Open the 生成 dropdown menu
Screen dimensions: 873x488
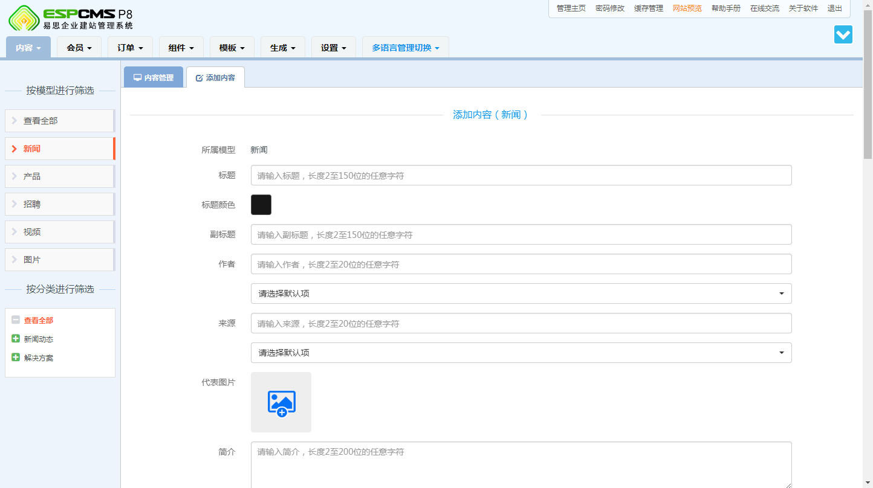[283, 48]
